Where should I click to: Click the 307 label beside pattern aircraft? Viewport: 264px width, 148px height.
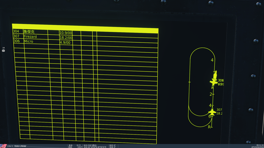coord(219,110)
